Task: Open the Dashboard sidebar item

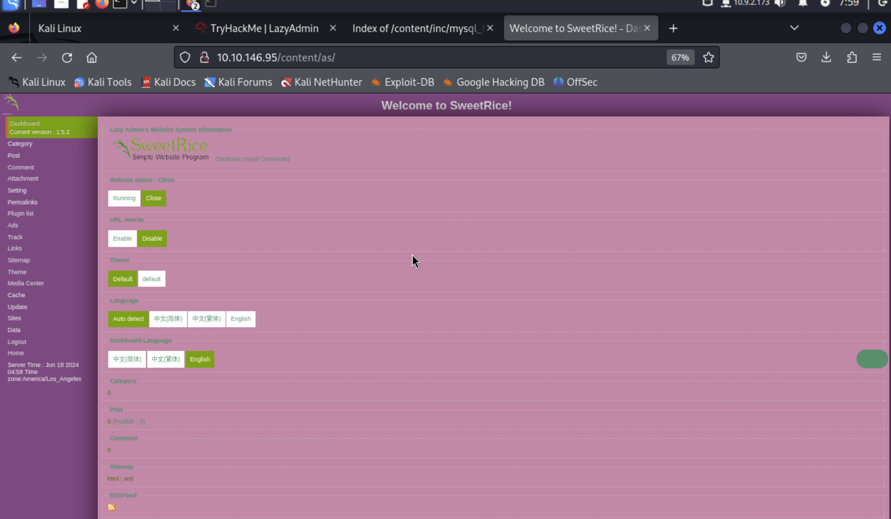Action: [51, 127]
